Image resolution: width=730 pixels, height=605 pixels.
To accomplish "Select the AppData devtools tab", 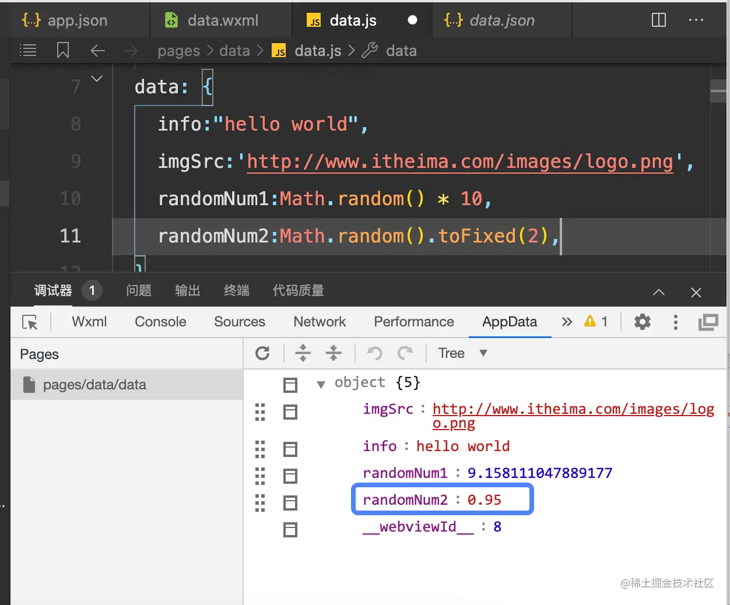I will pyautogui.click(x=510, y=322).
